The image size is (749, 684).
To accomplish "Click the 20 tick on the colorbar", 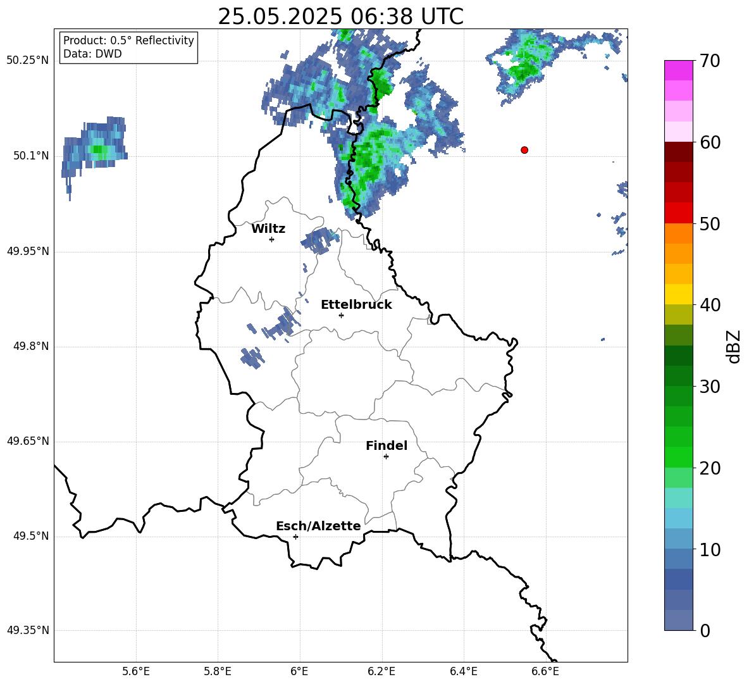I will pyautogui.click(x=710, y=468).
